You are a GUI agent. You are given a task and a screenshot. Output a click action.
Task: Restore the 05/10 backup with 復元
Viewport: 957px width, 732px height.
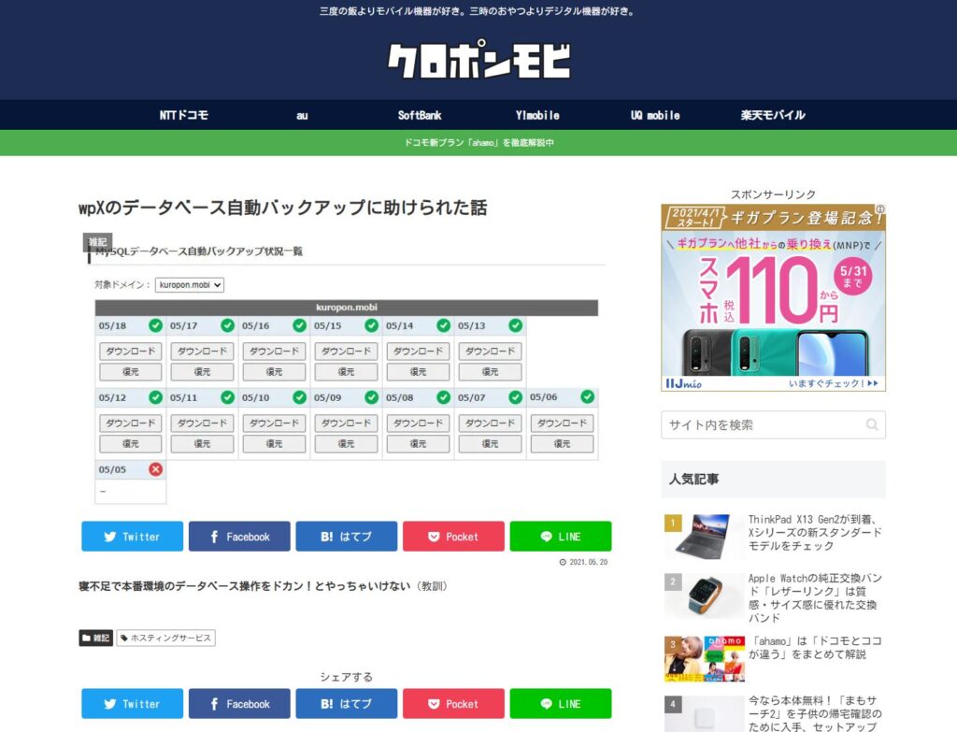pyautogui.click(x=274, y=444)
